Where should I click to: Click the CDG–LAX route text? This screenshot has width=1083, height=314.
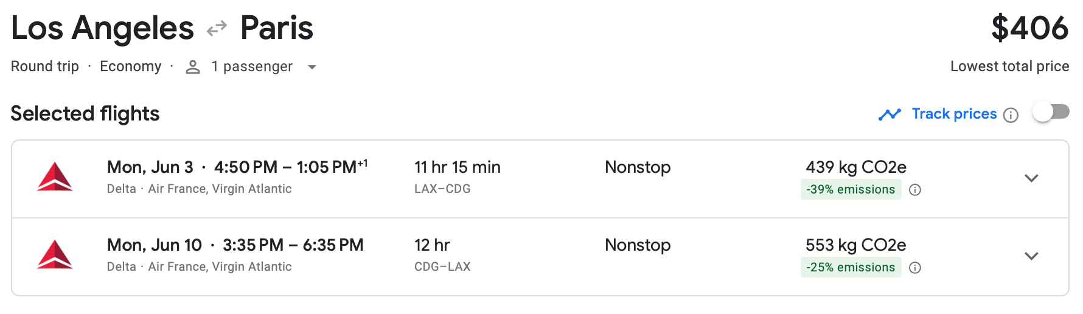coord(442,267)
